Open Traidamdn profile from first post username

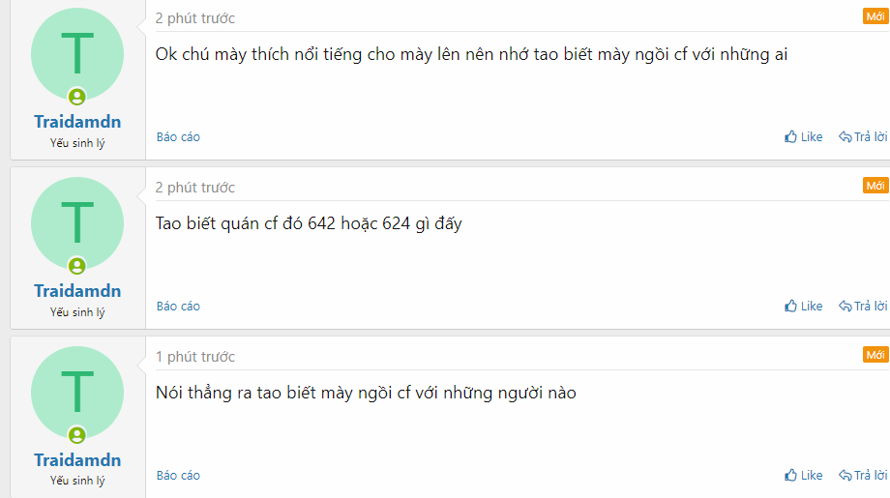[x=77, y=122]
